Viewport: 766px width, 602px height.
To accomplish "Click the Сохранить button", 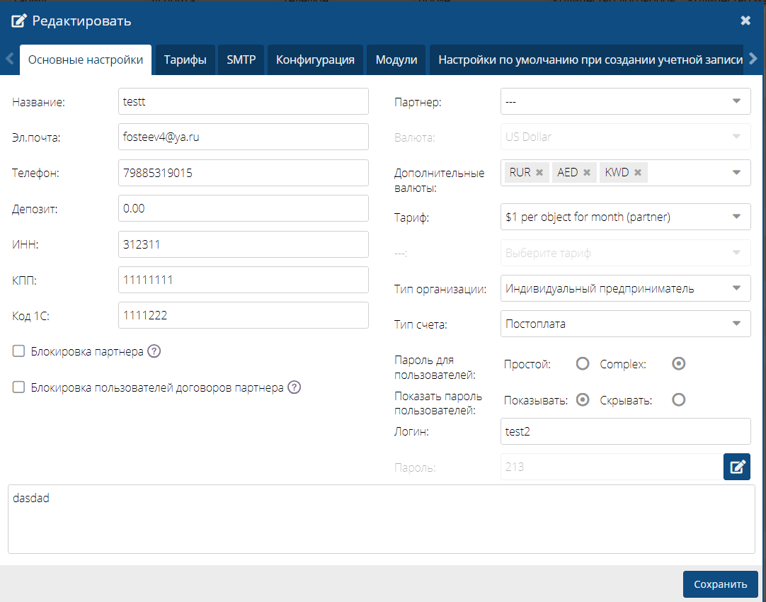I will pyautogui.click(x=720, y=584).
